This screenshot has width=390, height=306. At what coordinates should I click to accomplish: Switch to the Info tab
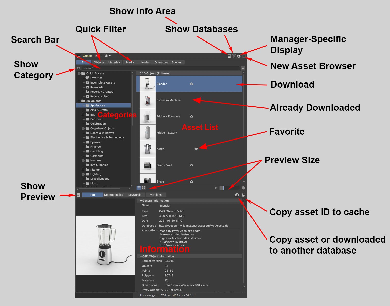pos(92,195)
